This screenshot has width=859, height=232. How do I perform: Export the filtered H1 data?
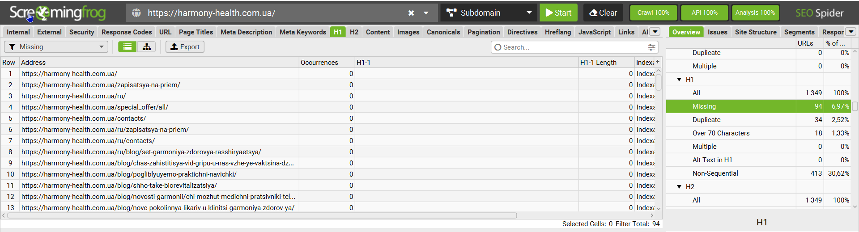pos(185,47)
